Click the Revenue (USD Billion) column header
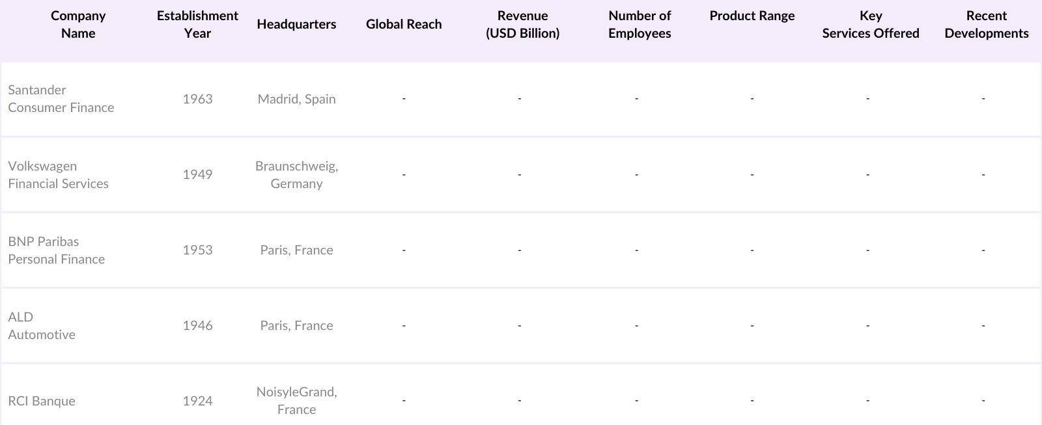Viewport: 1042px width, 425px height. (522, 25)
